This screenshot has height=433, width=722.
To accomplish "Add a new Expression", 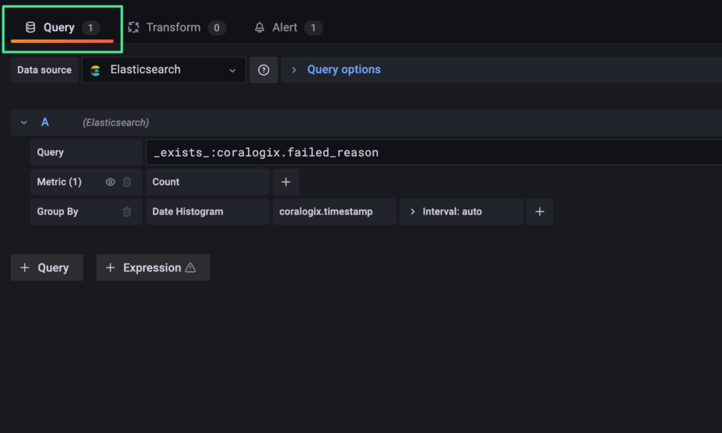I will click(x=153, y=268).
